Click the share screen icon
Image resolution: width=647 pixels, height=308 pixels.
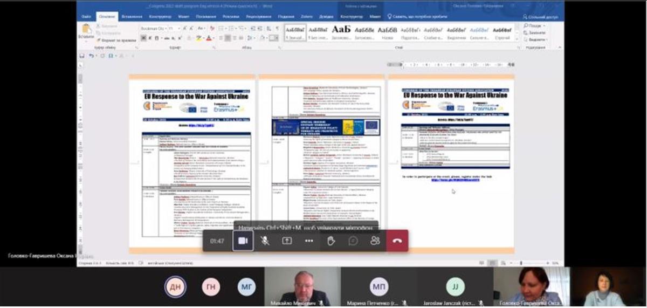287,241
